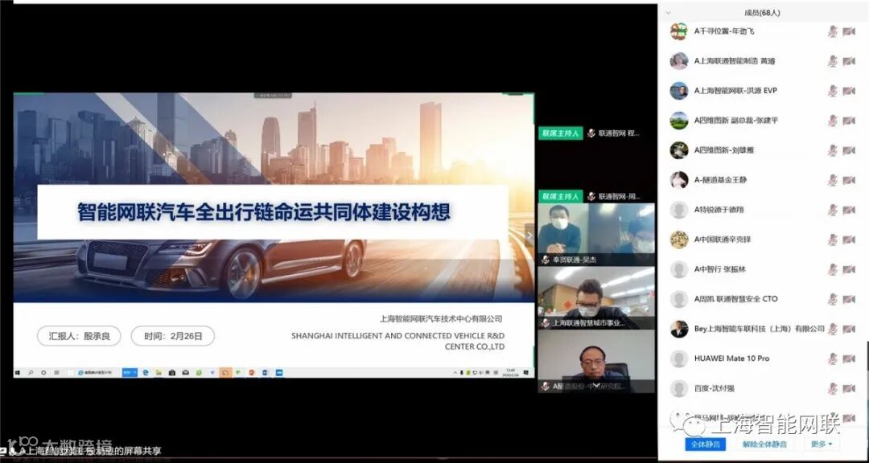Select member name HUAWEI Mate 10 Pro
This screenshot has height=463, width=869.
tap(732, 359)
